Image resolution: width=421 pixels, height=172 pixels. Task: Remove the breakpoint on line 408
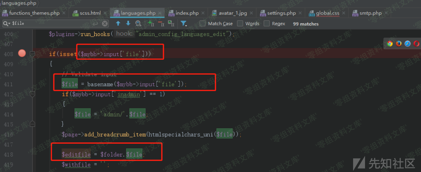point(22,53)
